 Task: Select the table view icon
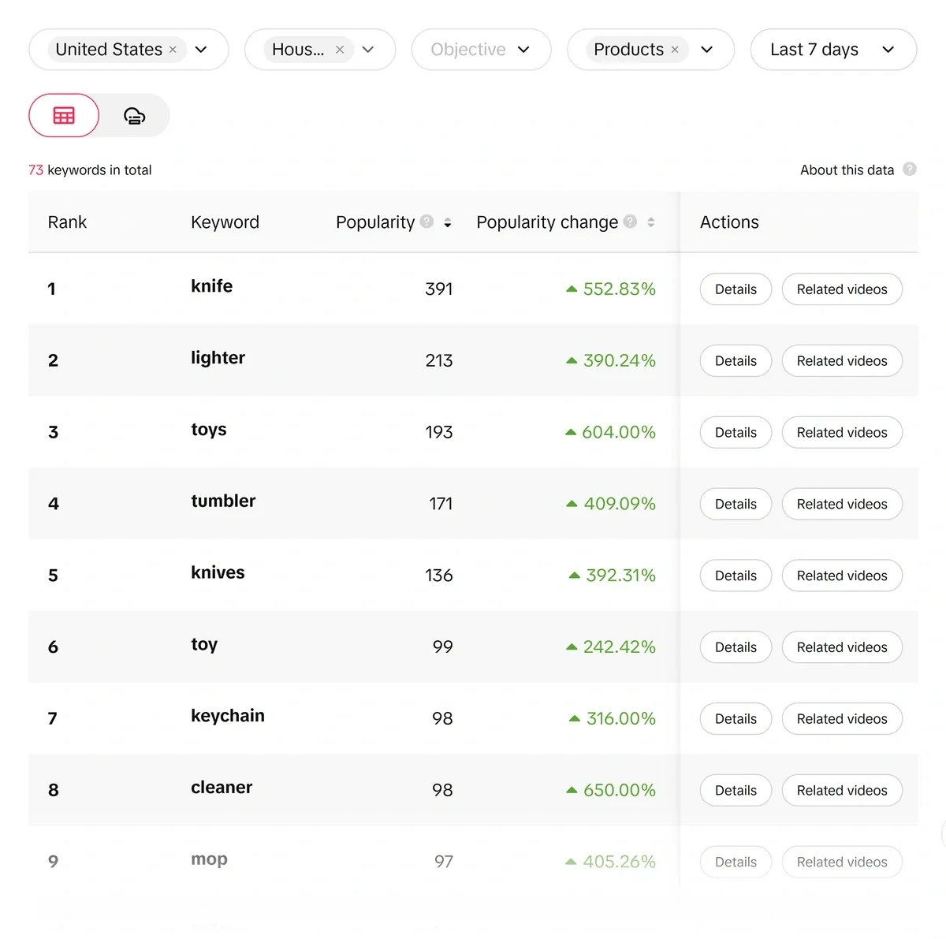pos(63,115)
